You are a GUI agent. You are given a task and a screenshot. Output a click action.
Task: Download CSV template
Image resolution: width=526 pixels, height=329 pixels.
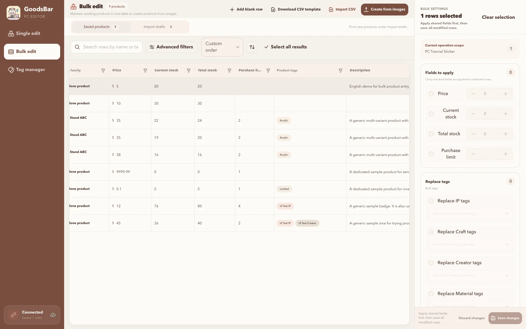(296, 10)
